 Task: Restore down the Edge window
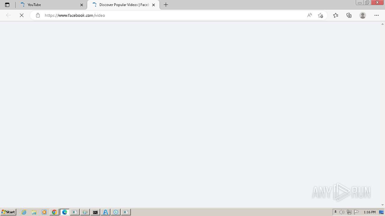click(x=367, y=3)
